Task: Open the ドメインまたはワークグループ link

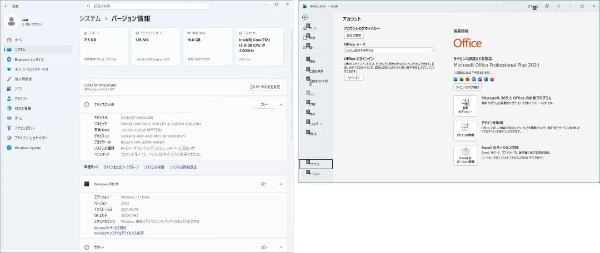Action: point(121,167)
